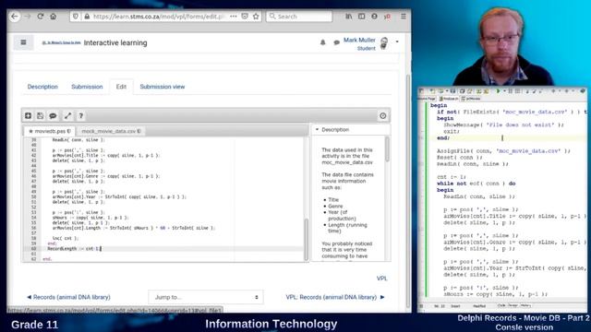Viewport: 591px width, 332px height.
Task: Click the 'inc( cnt );' line in the editor
Action: click(x=66, y=238)
